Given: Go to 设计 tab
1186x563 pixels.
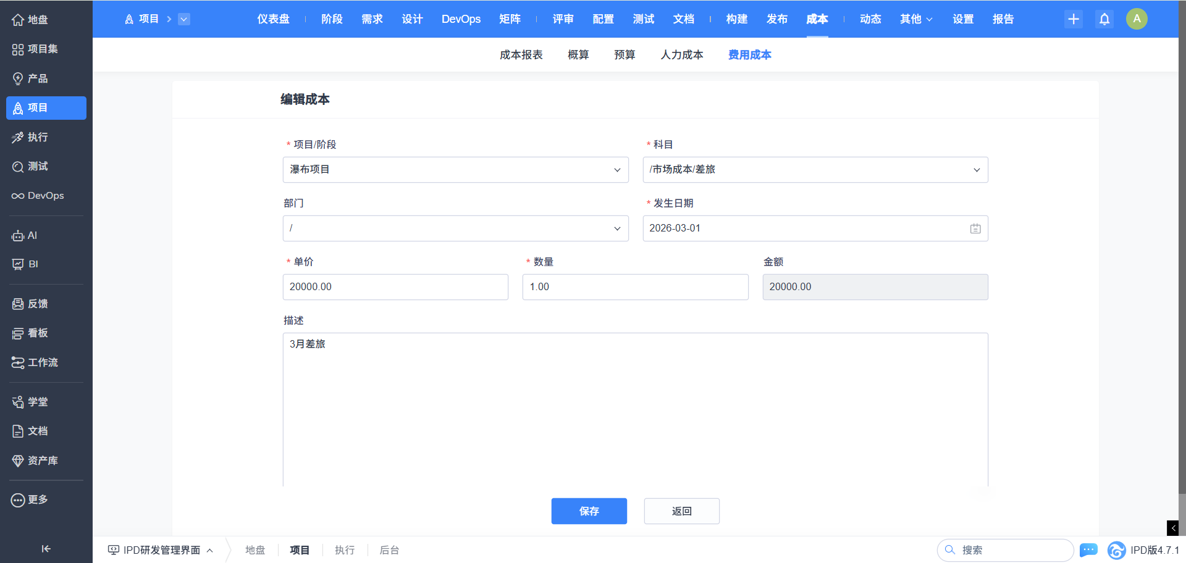Looking at the screenshot, I should (412, 19).
